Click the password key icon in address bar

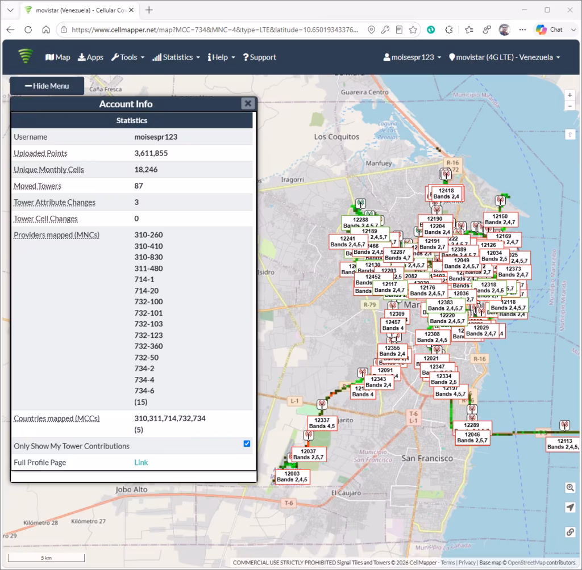click(x=385, y=30)
